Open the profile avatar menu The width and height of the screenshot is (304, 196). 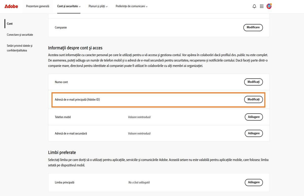click(269, 6)
